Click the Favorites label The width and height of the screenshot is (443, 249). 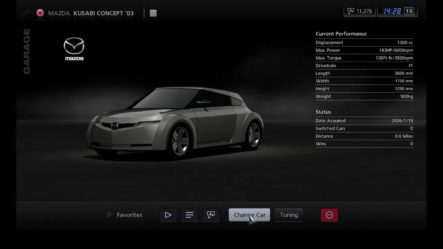click(x=129, y=215)
